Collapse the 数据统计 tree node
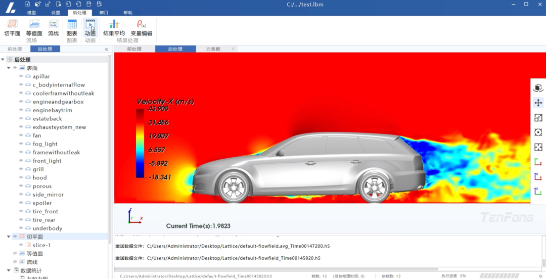The image size is (546, 279). [9, 270]
